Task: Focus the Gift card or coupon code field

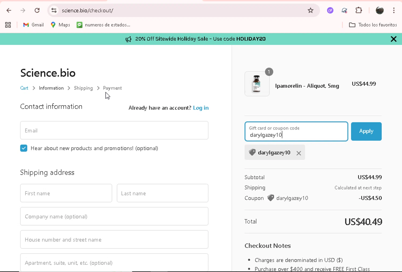Action: click(x=296, y=131)
